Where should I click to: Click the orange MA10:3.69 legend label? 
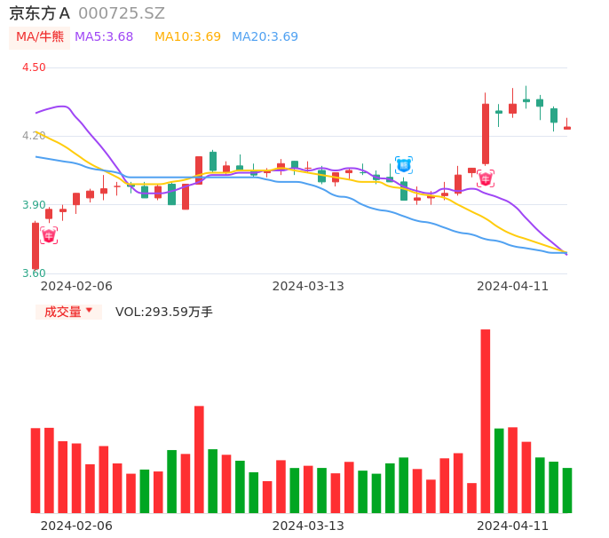(x=187, y=37)
